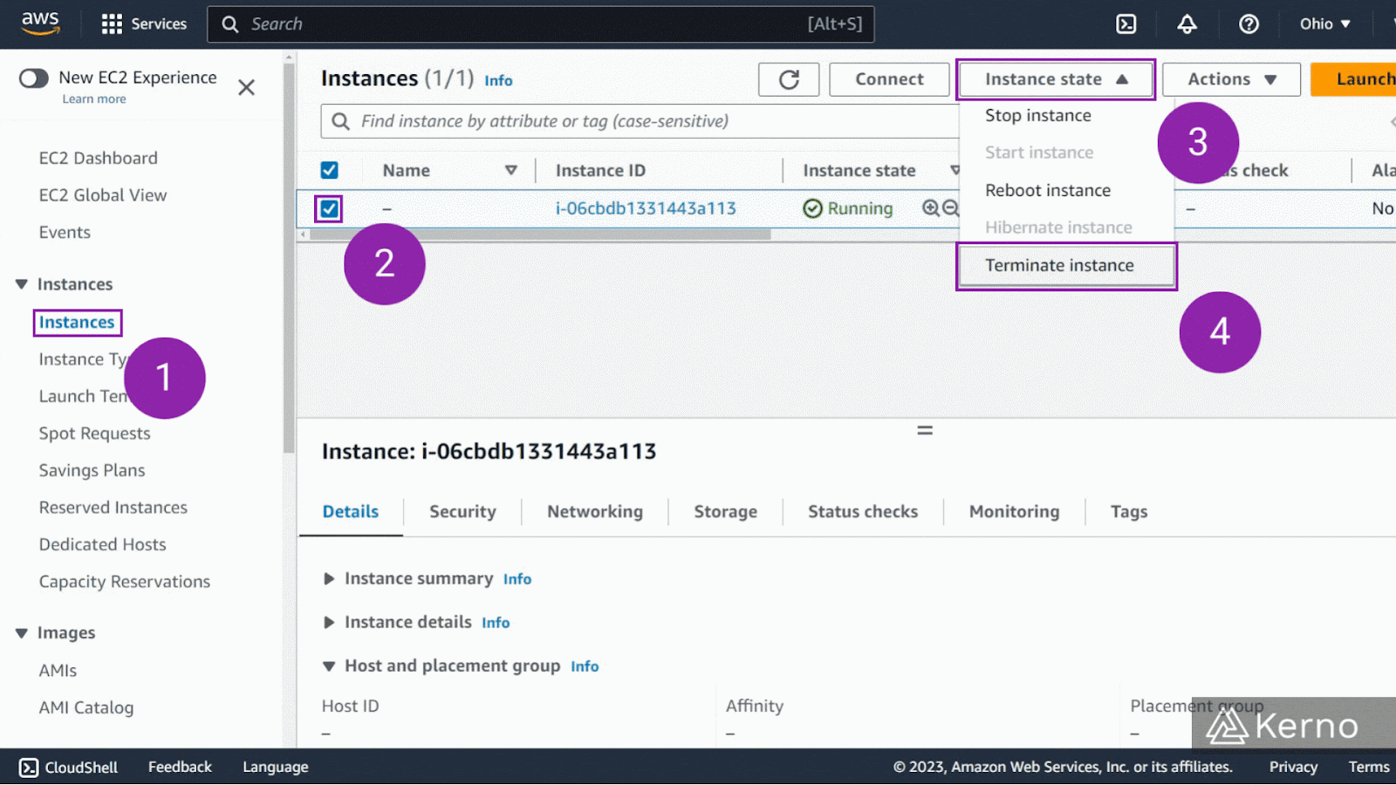This screenshot has height=785, width=1396.
Task: Click the panel resize handle icon
Action: click(x=925, y=430)
